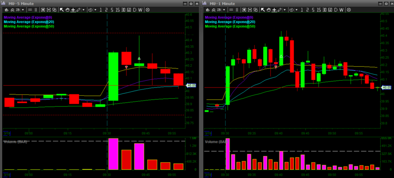Pick the pencil drawing tool in 5 Minute chart
This screenshot has width=394, height=178.
pos(78,9)
